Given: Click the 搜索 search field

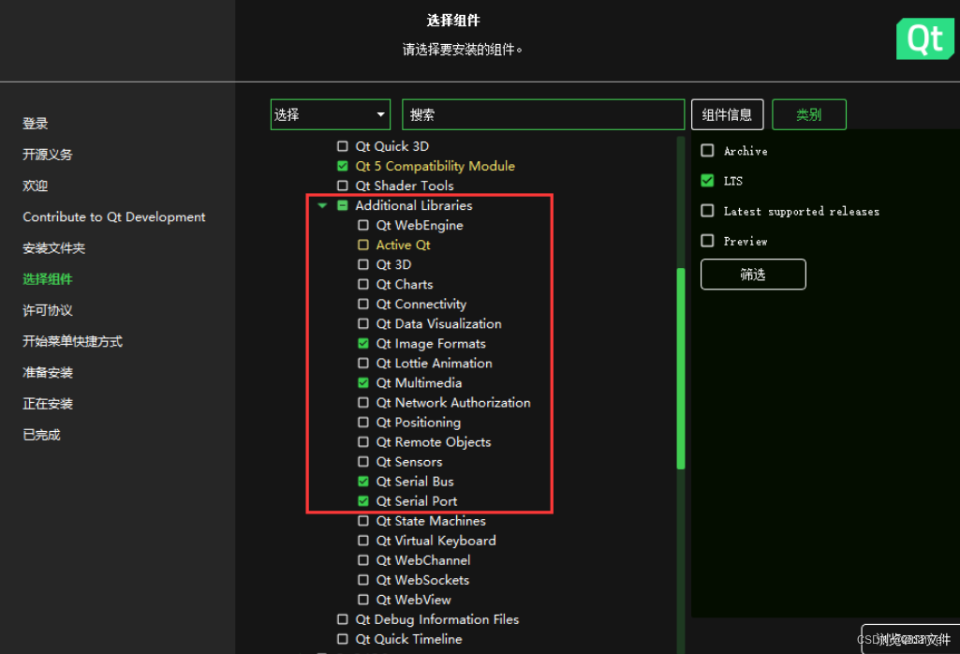Looking at the screenshot, I should (543, 114).
